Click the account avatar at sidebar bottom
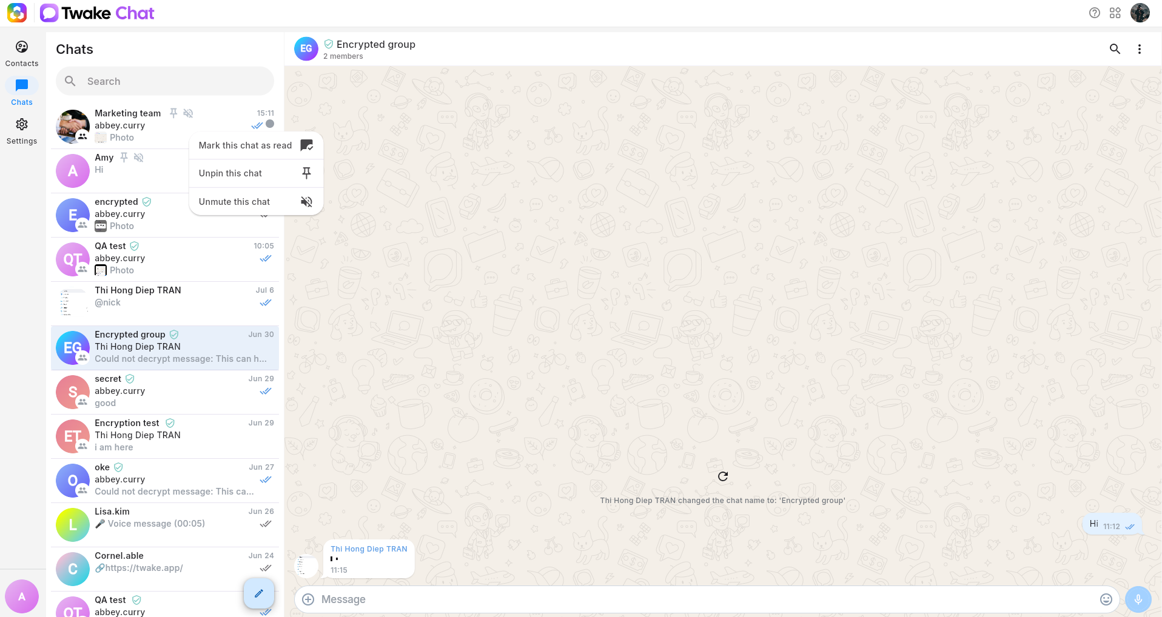Image resolution: width=1162 pixels, height=617 pixels. 22,596
